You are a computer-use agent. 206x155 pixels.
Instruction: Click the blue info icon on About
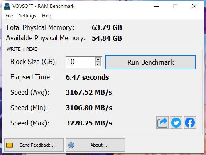click(x=71, y=145)
